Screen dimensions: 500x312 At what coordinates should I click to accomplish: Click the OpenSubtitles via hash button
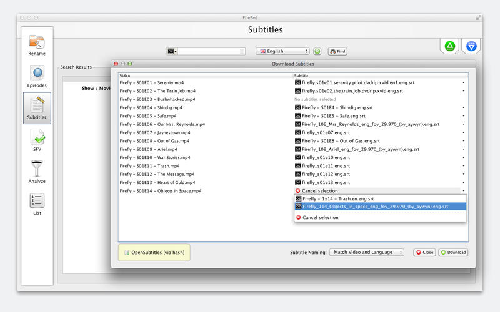point(154,253)
